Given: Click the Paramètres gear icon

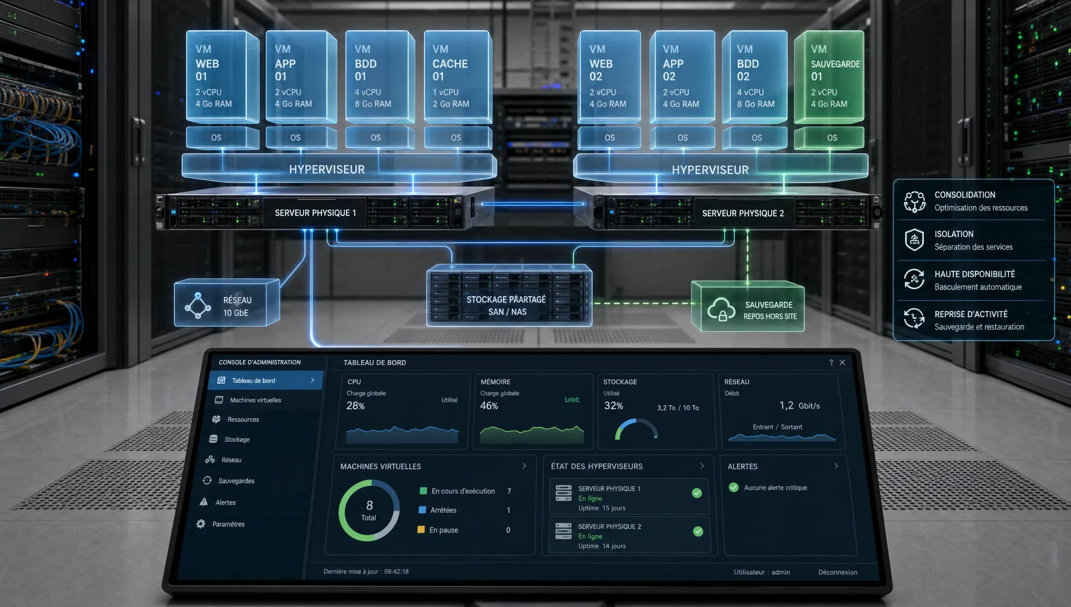Looking at the screenshot, I should [x=201, y=524].
